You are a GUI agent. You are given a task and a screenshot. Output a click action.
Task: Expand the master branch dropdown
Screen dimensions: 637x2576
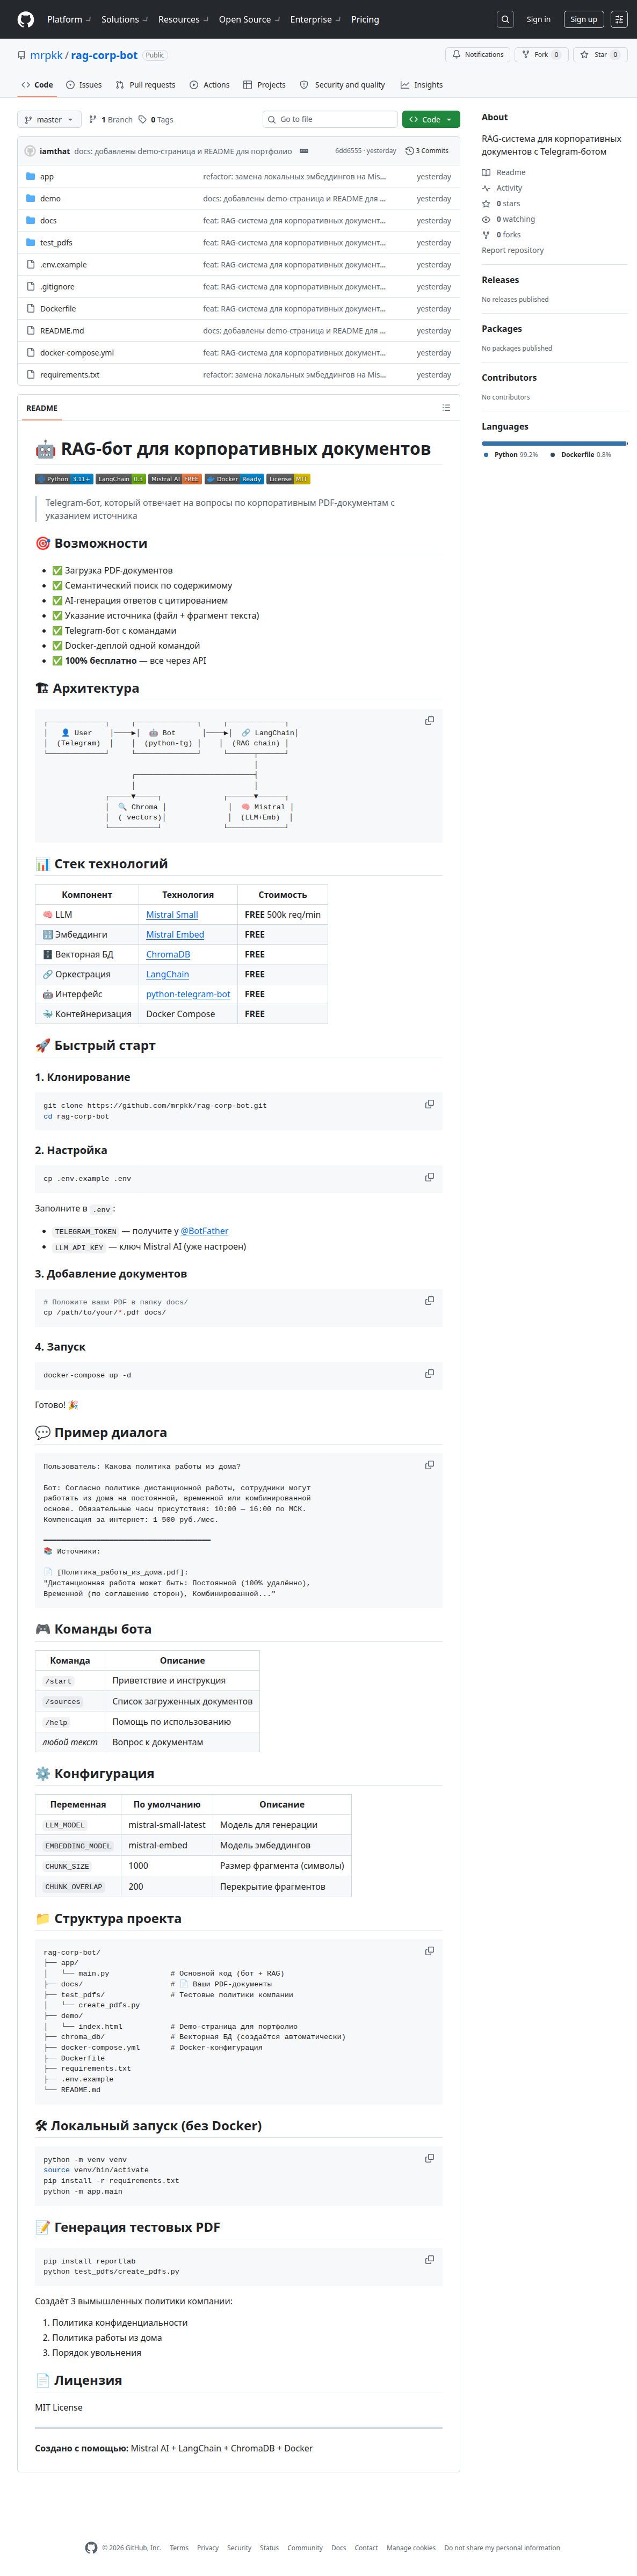coord(49,120)
